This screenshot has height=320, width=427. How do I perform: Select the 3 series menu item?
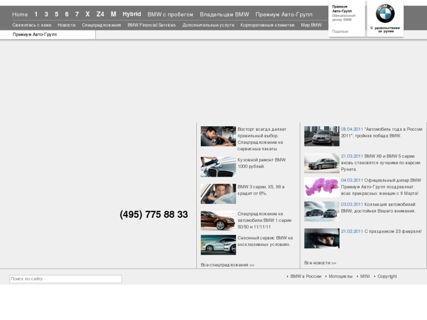[x=46, y=14]
